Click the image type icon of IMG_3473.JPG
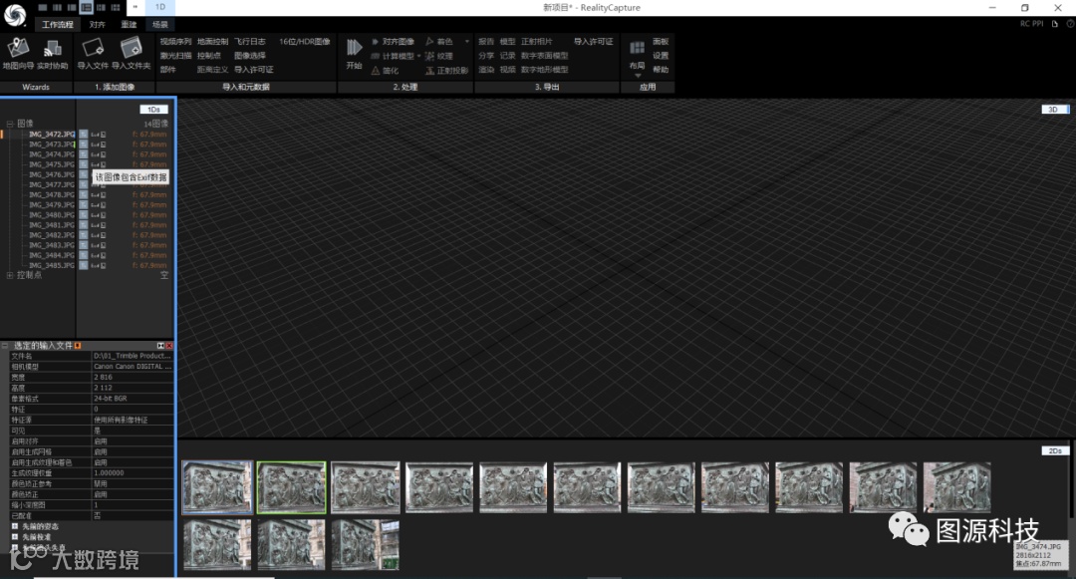This screenshot has height=579, width=1076. (83, 145)
